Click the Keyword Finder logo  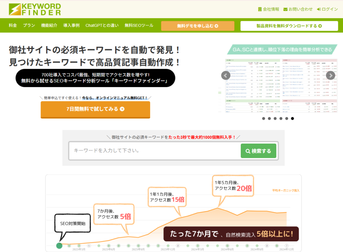[x=35, y=9]
